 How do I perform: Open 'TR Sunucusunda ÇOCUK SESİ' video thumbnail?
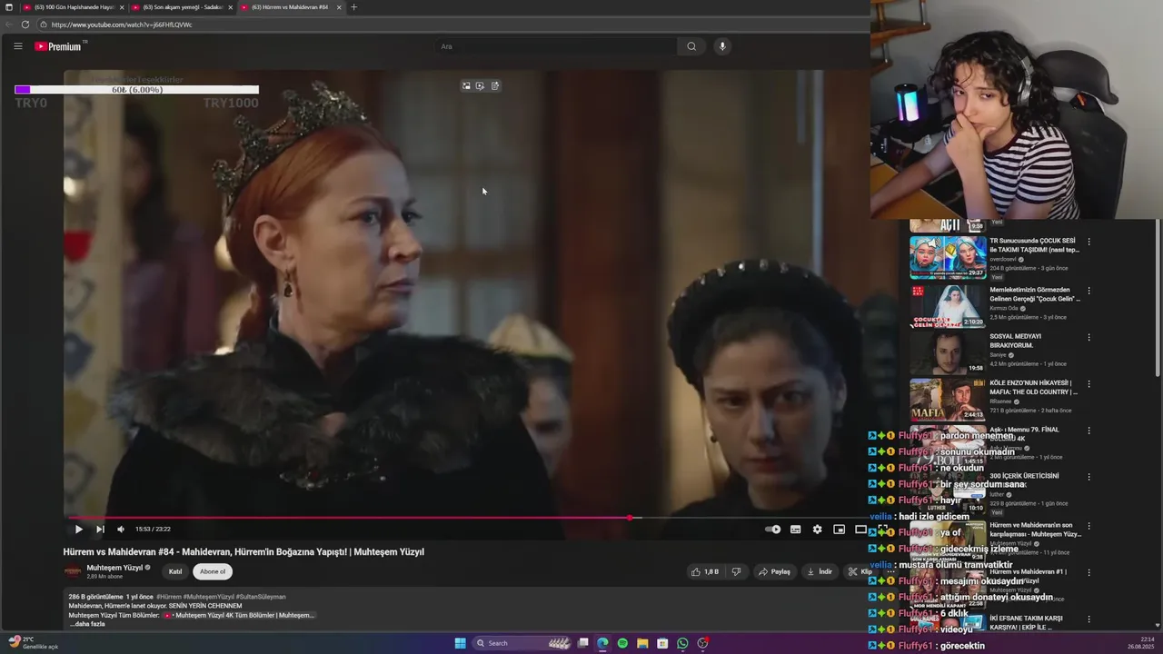(948, 258)
